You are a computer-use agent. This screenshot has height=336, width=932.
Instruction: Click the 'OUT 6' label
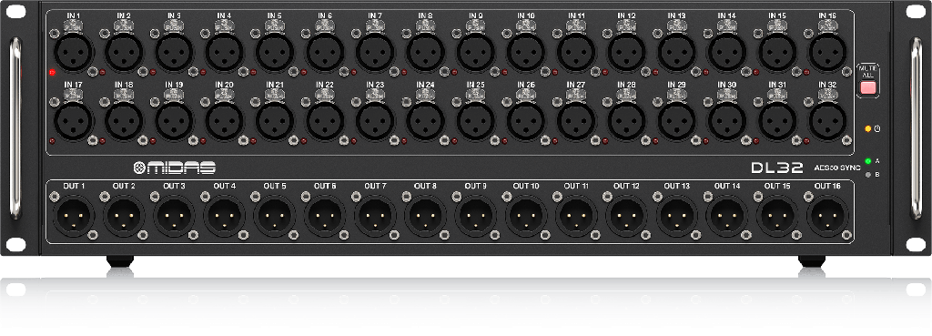pos(325,186)
